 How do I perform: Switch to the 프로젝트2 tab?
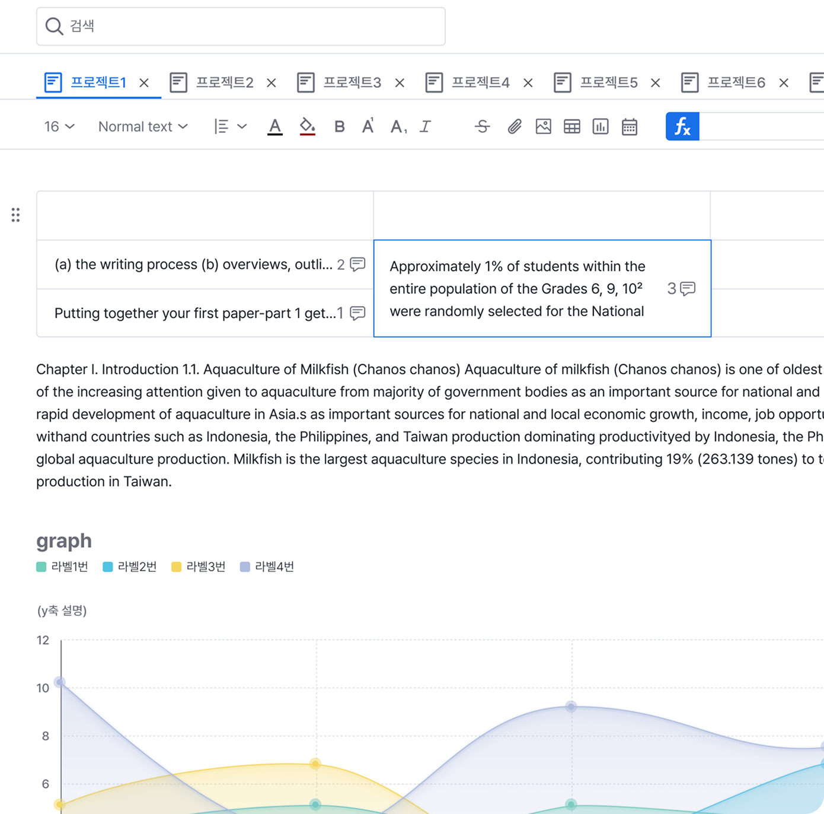[x=212, y=82]
